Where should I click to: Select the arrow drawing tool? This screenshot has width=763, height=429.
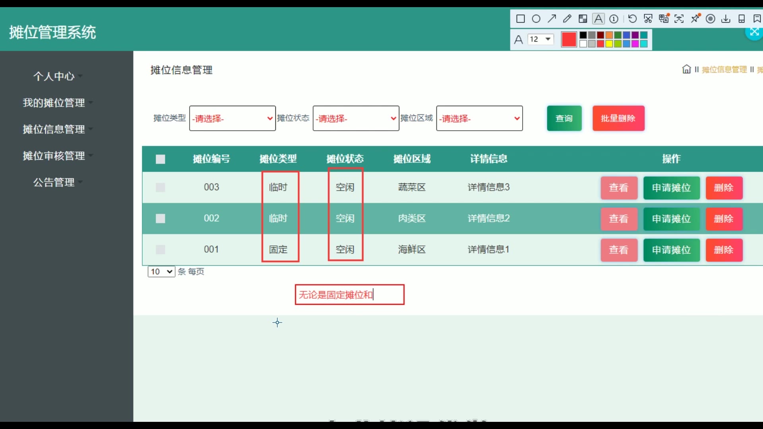click(552, 19)
